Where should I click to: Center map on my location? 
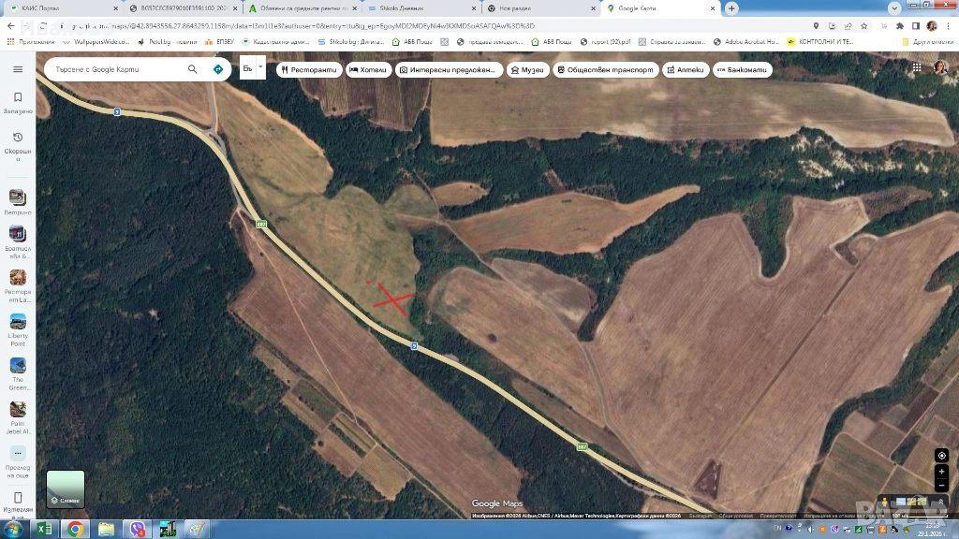[x=941, y=456]
